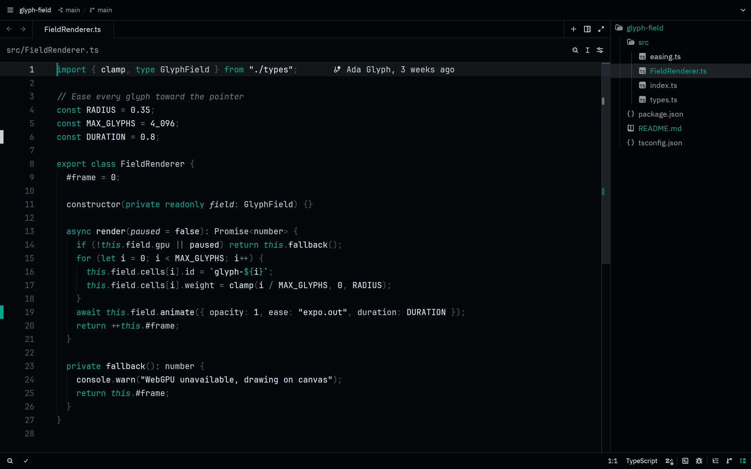Open the glyph-field project picker

point(35,10)
